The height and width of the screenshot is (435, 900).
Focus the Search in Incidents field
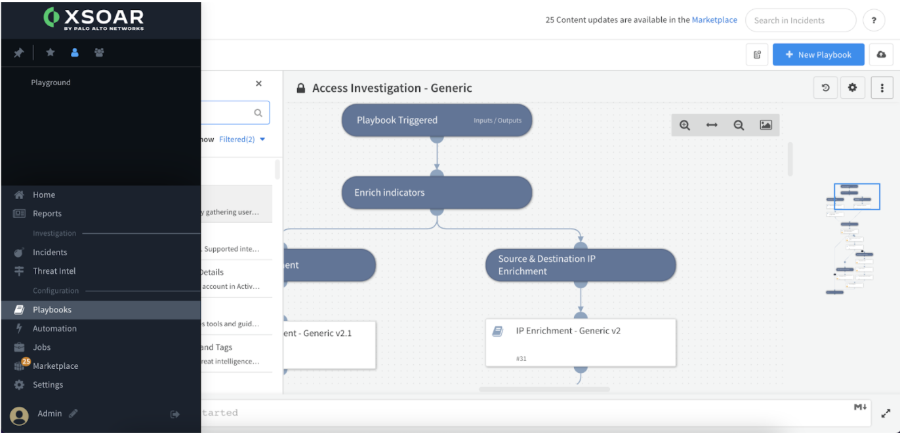(801, 20)
